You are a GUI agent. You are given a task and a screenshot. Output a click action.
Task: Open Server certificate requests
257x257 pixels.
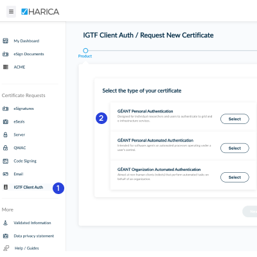point(19,135)
